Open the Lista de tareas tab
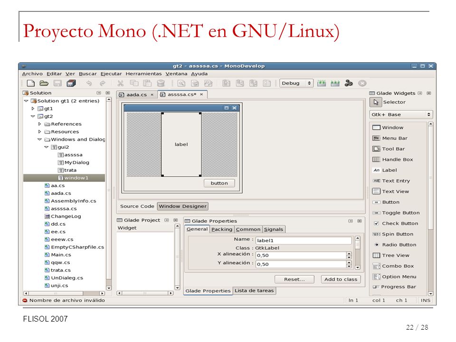Image resolution: width=456 pixels, height=342 pixels. click(x=254, y=291)
